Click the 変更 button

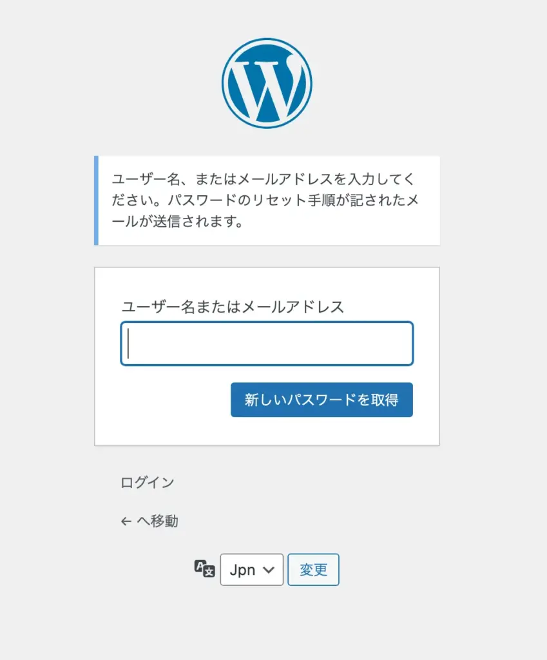click(x=313, y=570)
